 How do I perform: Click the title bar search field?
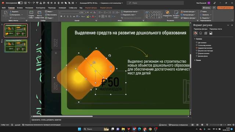tap(155, 3)
